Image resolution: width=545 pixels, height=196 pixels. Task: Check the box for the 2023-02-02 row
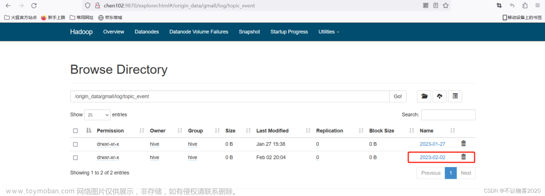click(75, 158)
